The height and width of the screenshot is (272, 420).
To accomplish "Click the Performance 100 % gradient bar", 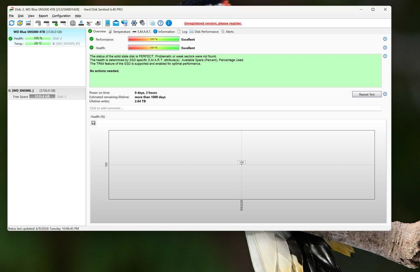I will 153,39.
